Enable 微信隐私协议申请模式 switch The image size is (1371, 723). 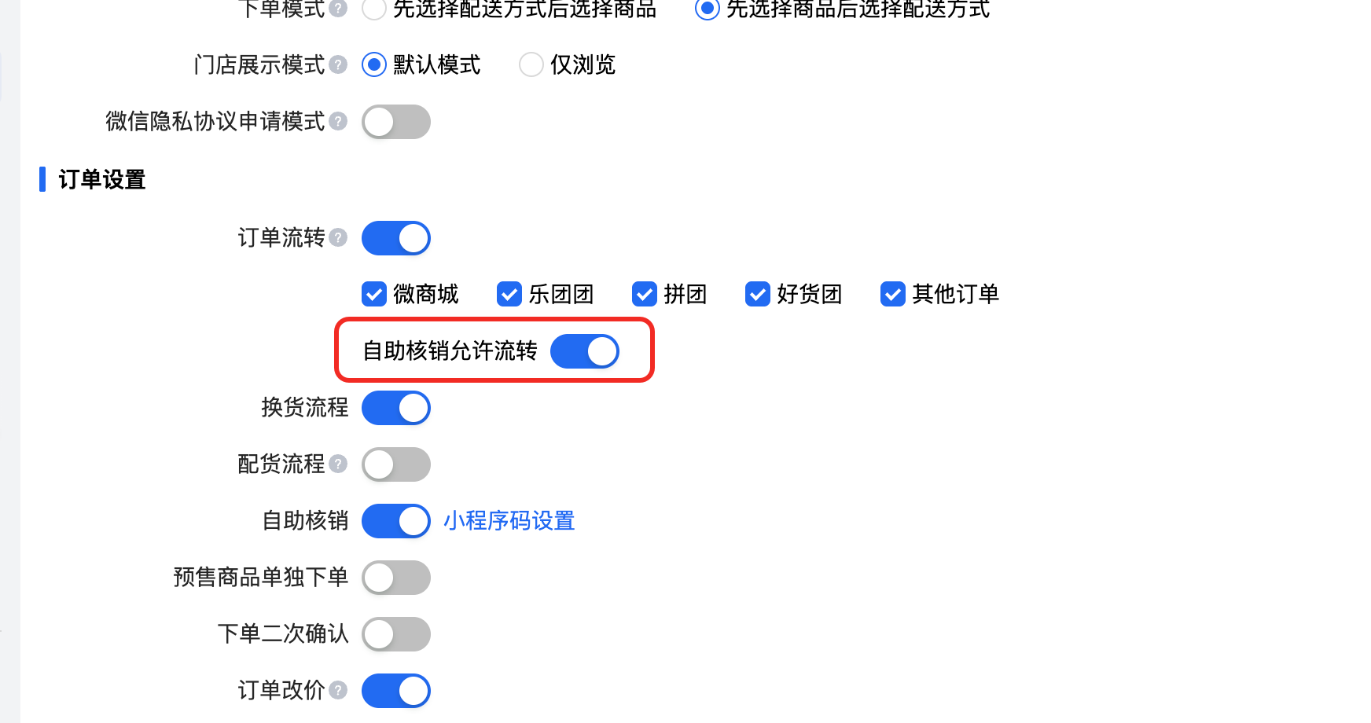click(x=395, y=122)
